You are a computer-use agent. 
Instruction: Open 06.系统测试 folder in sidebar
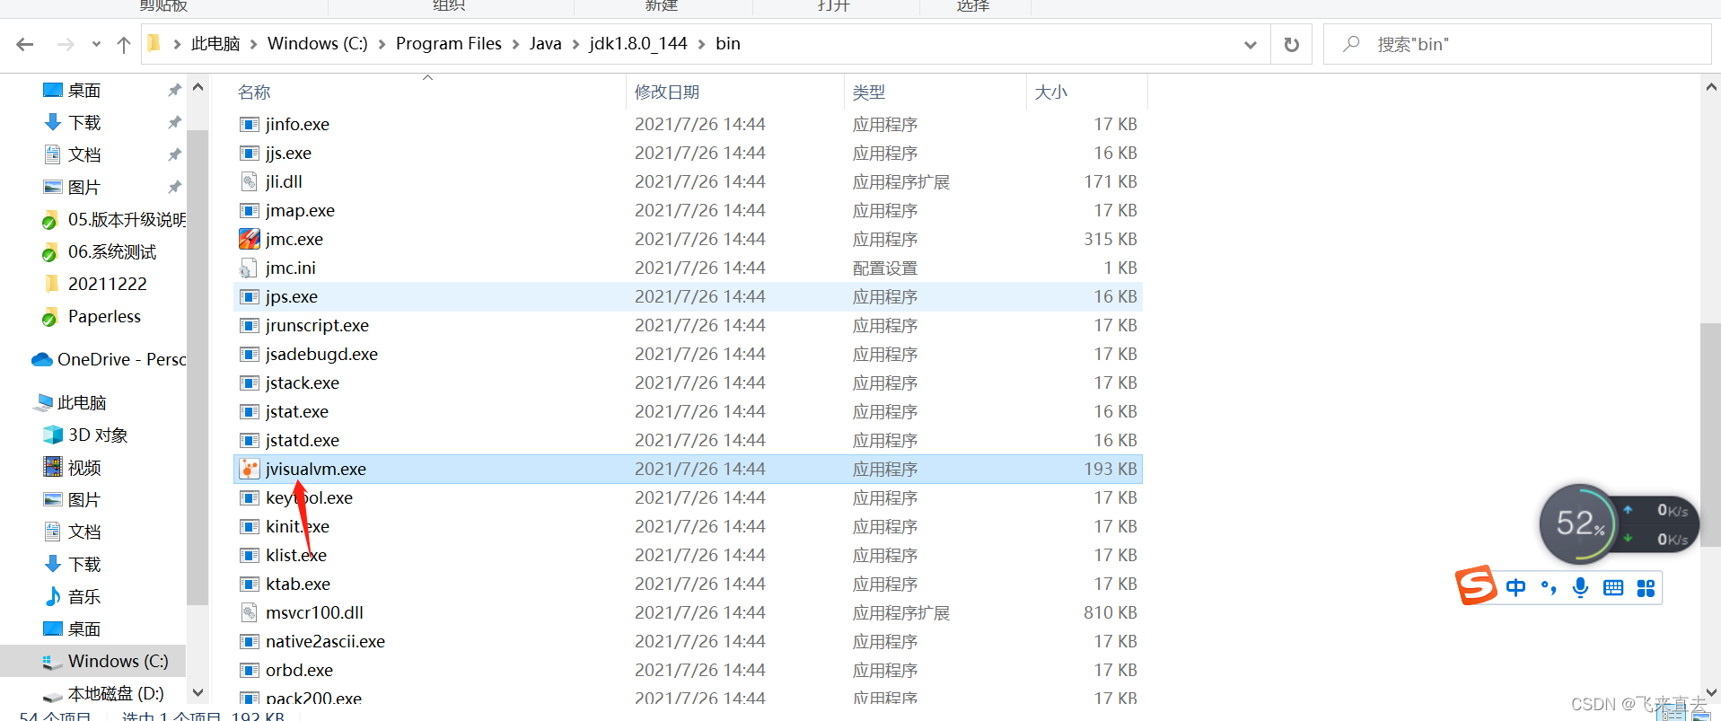click(x=112, y=251)
